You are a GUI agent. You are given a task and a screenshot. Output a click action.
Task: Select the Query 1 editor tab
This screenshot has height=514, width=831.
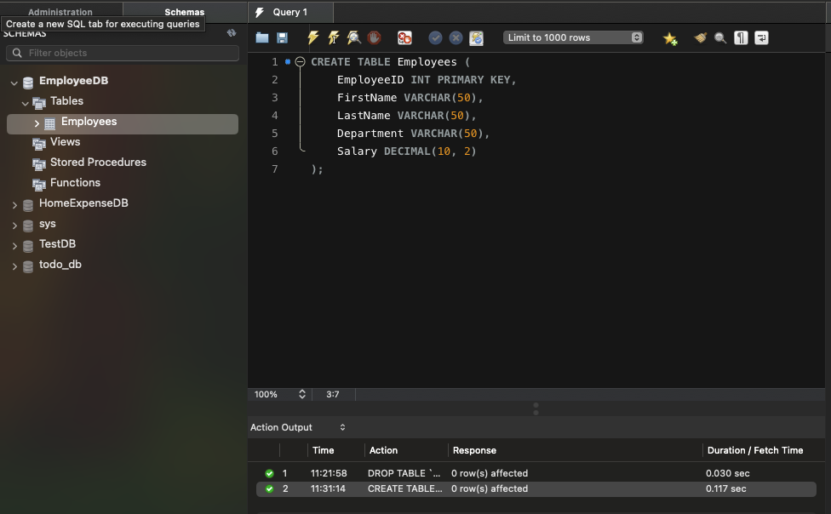[290, 13]
